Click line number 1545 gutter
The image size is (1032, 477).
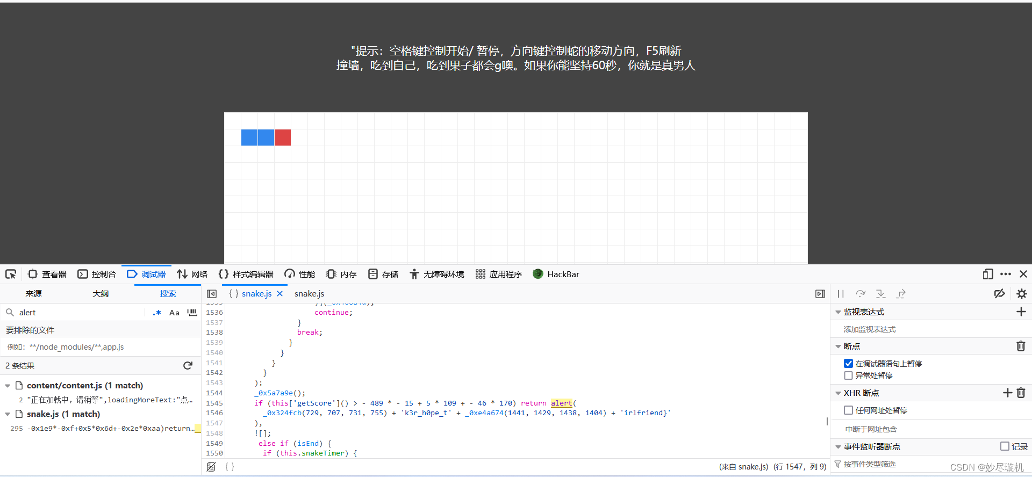(x=214, y=403)
